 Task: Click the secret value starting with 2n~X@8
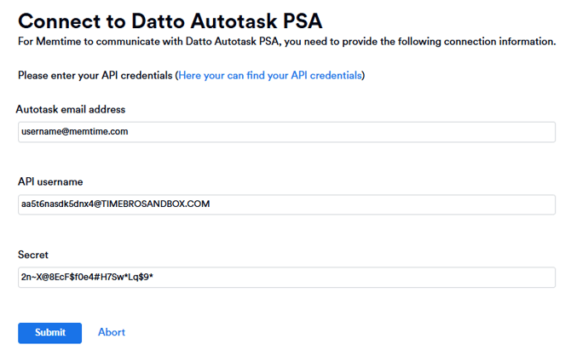(x=87, y=277)
